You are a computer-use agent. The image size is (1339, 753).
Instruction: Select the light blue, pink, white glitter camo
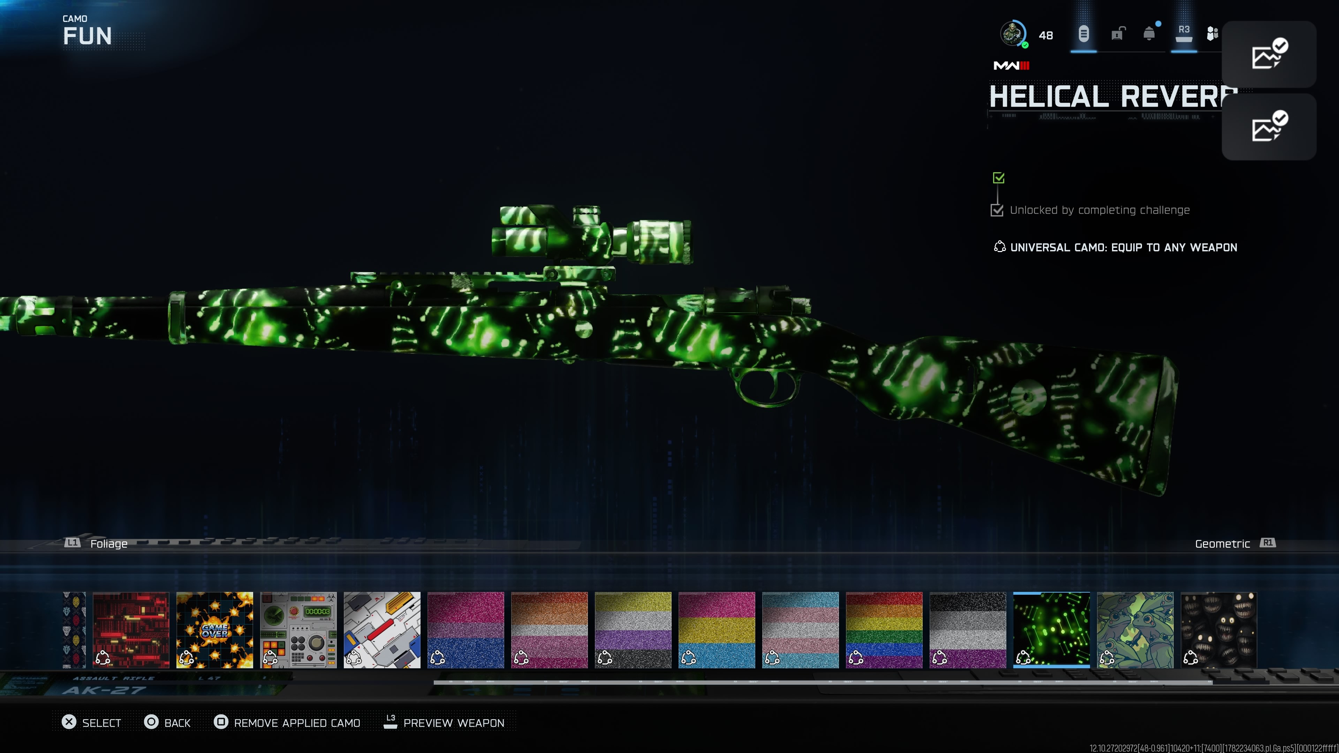click(801, 630)
